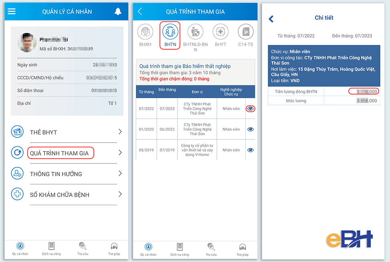View details for 01/2020–06/2022 row eye icon
The height and width of the screenshot is (262, 390).
click(x=251, y=129)
